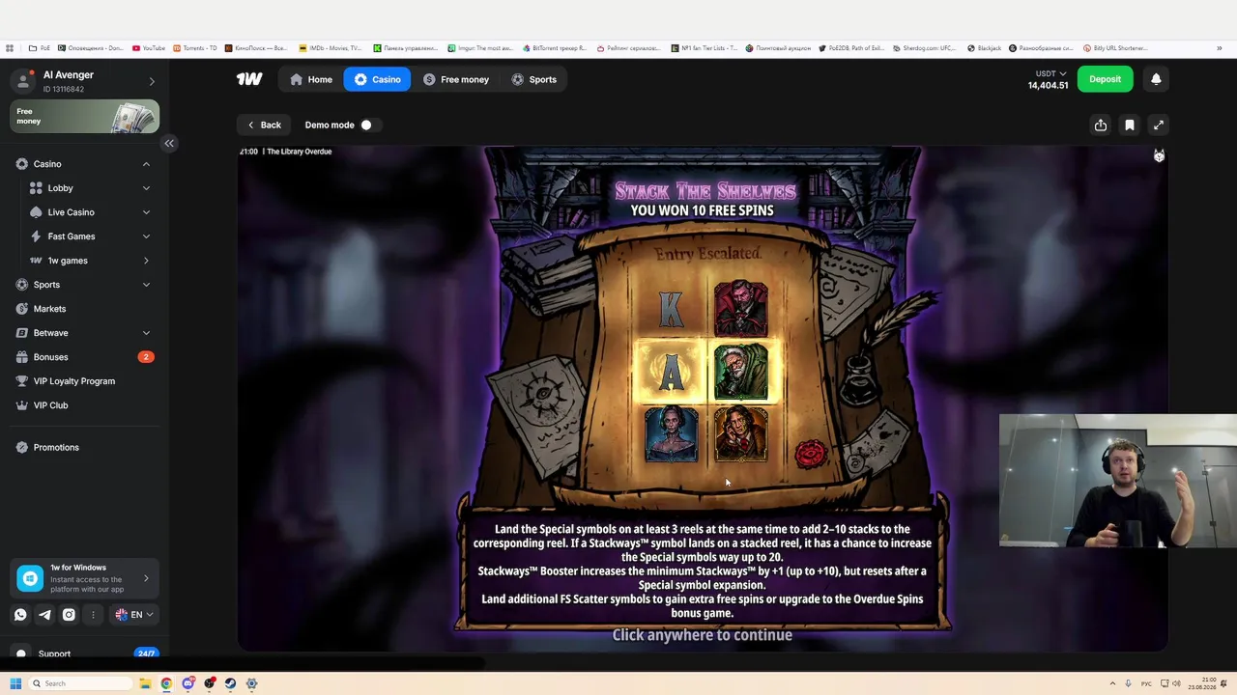Open the game in fullscreen
Image resolution: width=1237 pixels, height=695 pixels.
tap(1159, 125)
